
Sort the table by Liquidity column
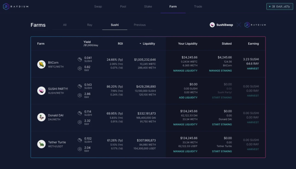click(x=147, y=44)
